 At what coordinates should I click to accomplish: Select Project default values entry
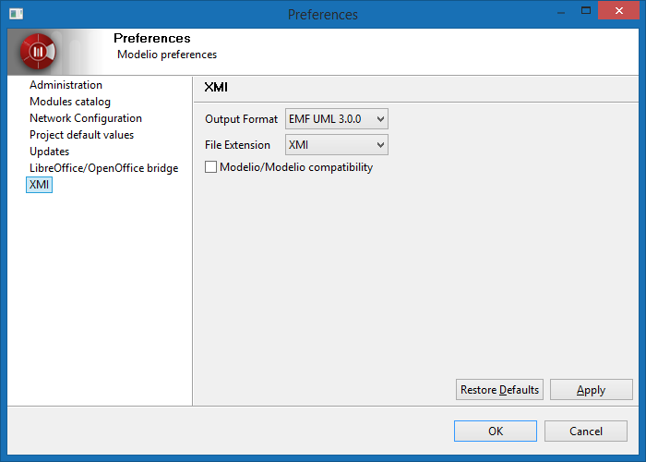81,135
